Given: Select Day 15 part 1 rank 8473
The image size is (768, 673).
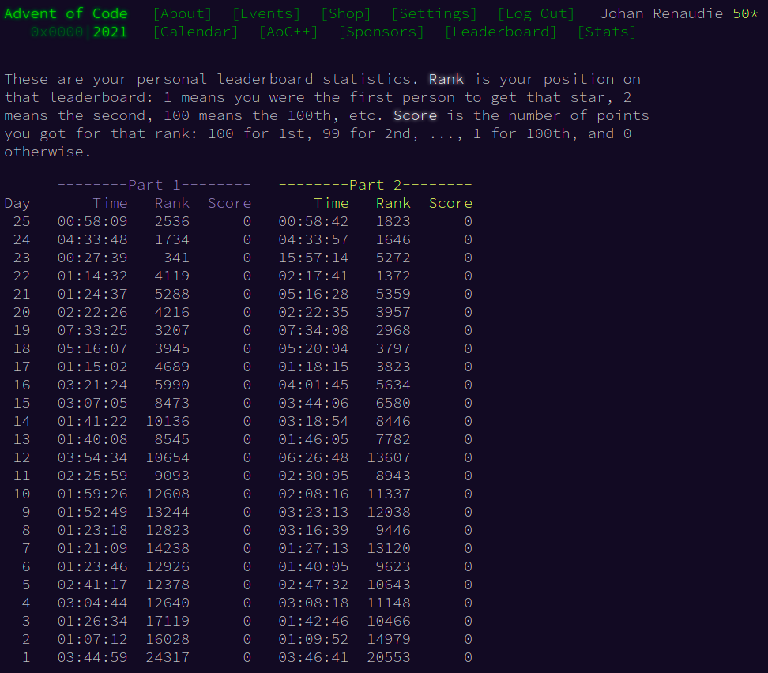Looking at the screenshot, I should [x=172, y=403].
